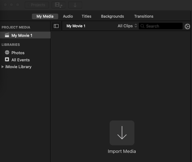Switch to My Media tab
The width and height of the screenshot is (192, 162).
click(x=45, y=16)
